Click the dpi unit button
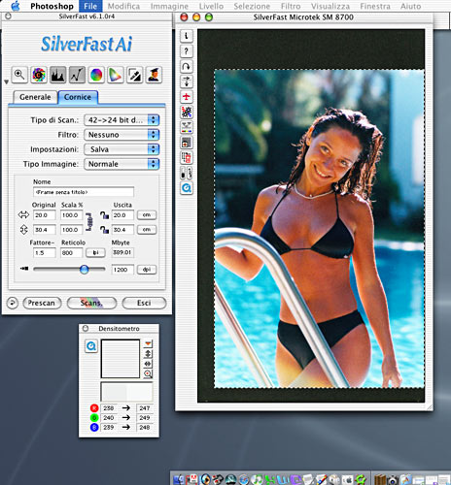The width and height of the screenshot is (451, 485). tap(147, 270)
